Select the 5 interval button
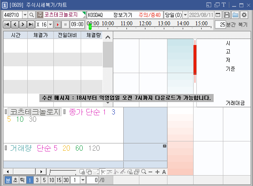Screen dimensions: 253x186 point(44,180)
